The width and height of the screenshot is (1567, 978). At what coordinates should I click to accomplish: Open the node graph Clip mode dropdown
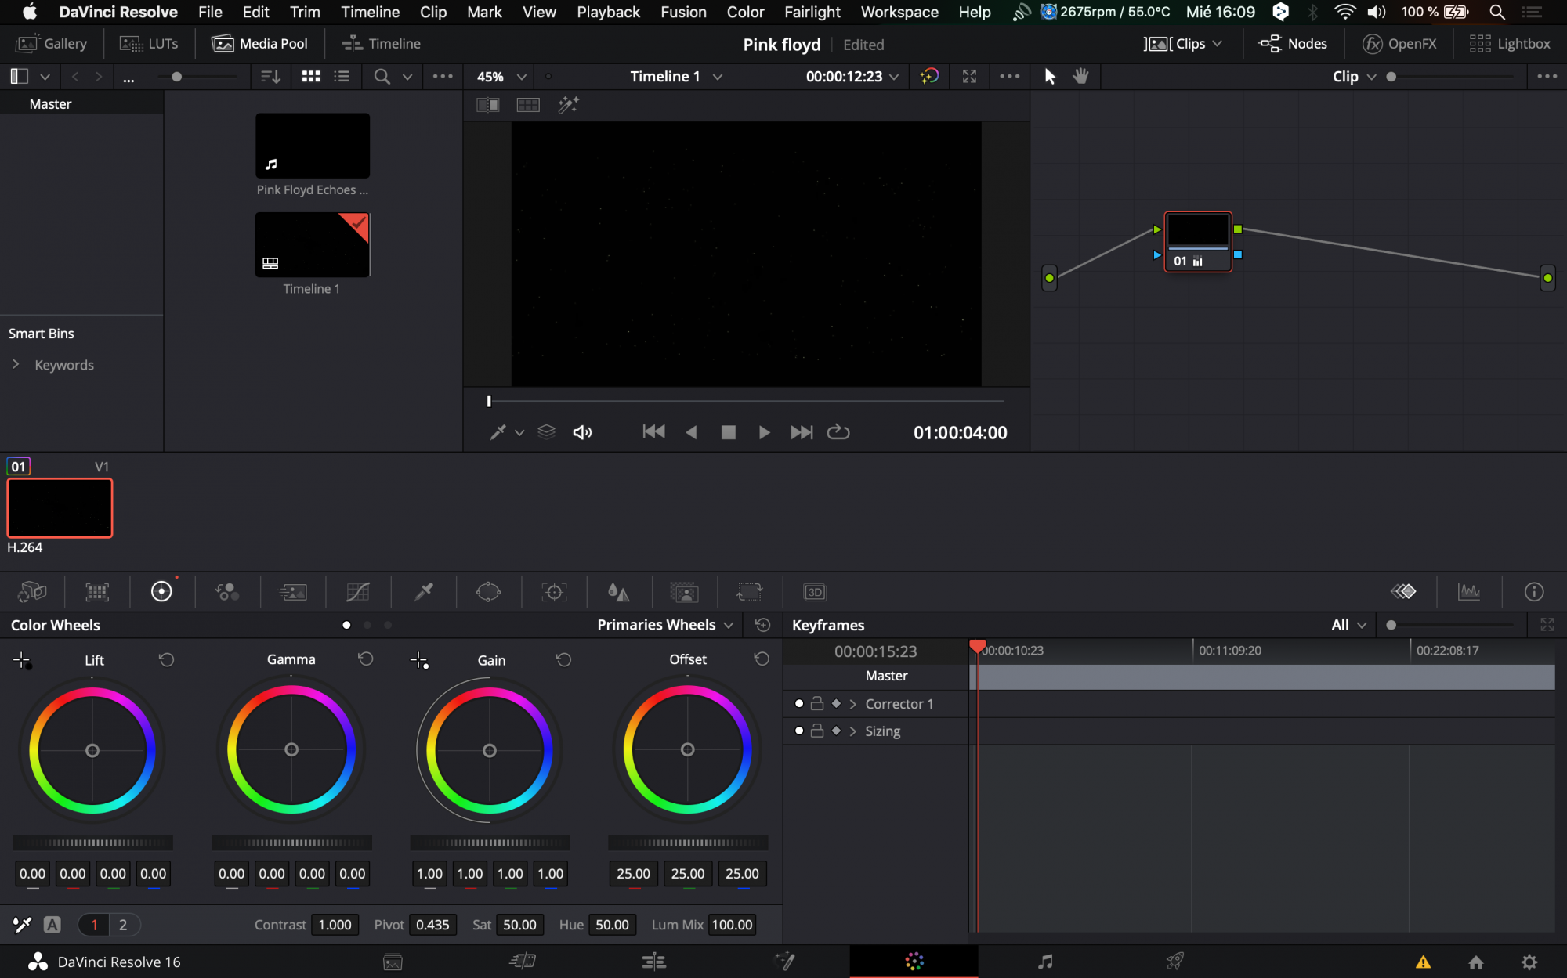point(1354,76)
